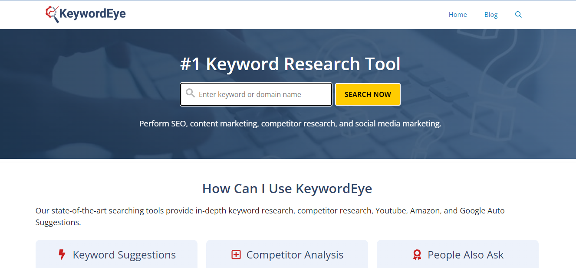The width and height of the screenshot is (576, 268).
Task: Open the People Also Ask card
Action: [x=458, y=255]
